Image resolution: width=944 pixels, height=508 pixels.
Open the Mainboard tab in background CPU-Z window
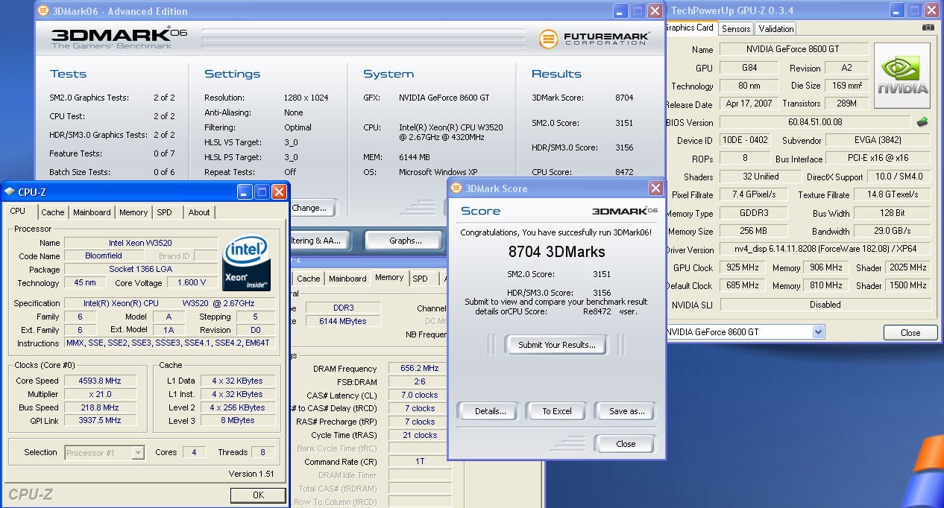[347, 279]
